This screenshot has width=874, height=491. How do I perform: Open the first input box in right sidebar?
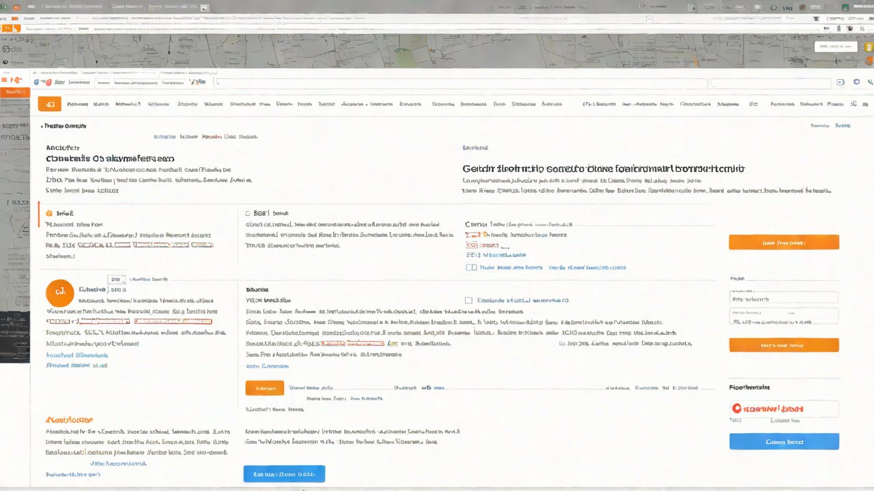pos(783,298)
